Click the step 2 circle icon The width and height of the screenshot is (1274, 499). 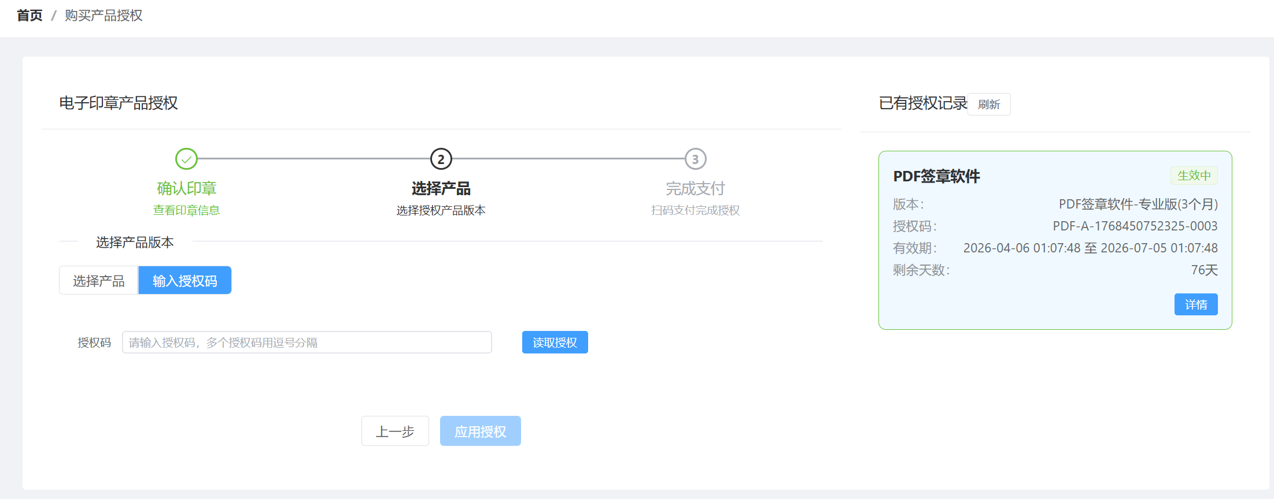[x=441, y=159]
